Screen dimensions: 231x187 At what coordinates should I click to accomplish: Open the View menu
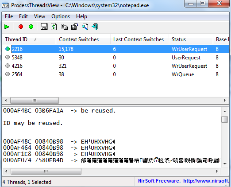tap(39, 16)
